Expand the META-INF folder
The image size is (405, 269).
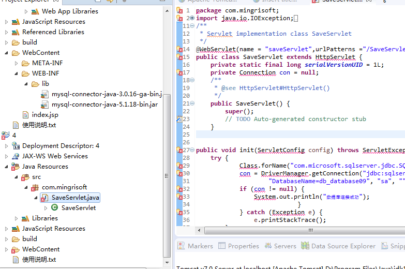16,63
